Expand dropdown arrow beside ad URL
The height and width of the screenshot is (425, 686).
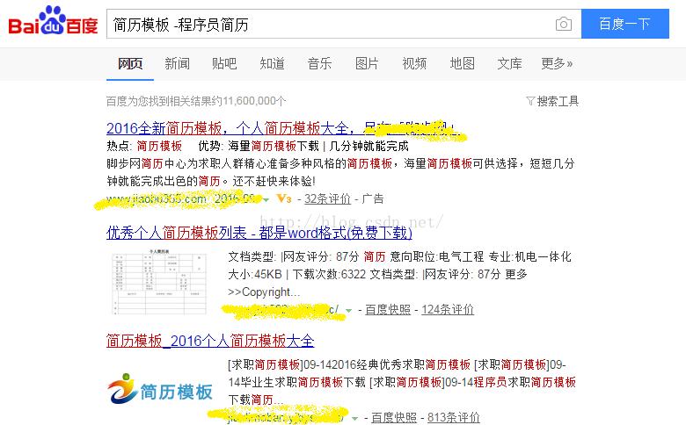click(x=266, y=200)
